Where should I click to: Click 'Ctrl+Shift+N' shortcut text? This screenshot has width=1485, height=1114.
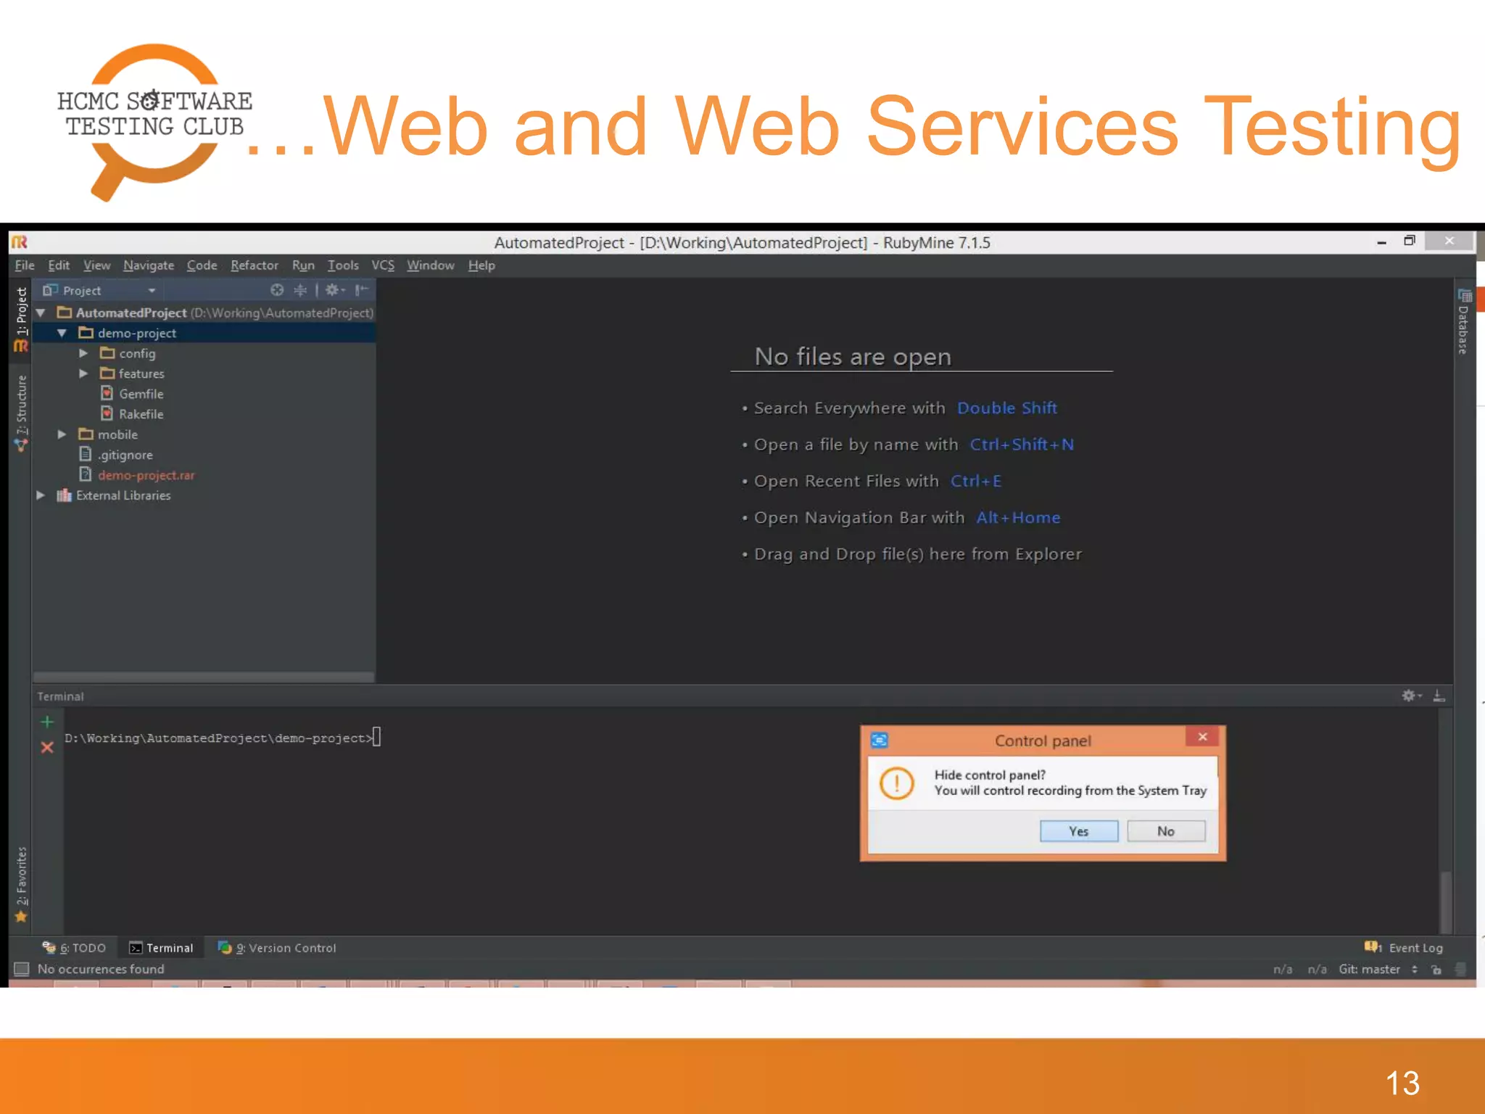[1022, 444]
